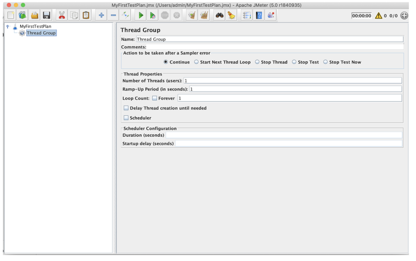416x261 pixels.
Task: Click the Cut scissors icon
Action: (62, 16)
